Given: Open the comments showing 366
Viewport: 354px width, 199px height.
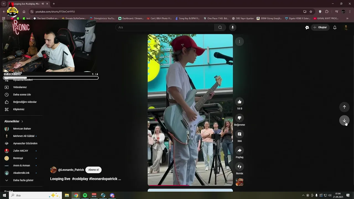Looking at the screenshot, I should tap(240, 134).
